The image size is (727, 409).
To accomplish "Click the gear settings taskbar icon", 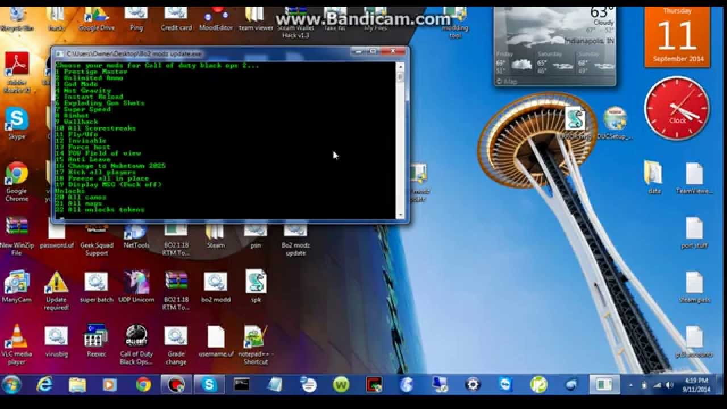I will coord(473,385).
